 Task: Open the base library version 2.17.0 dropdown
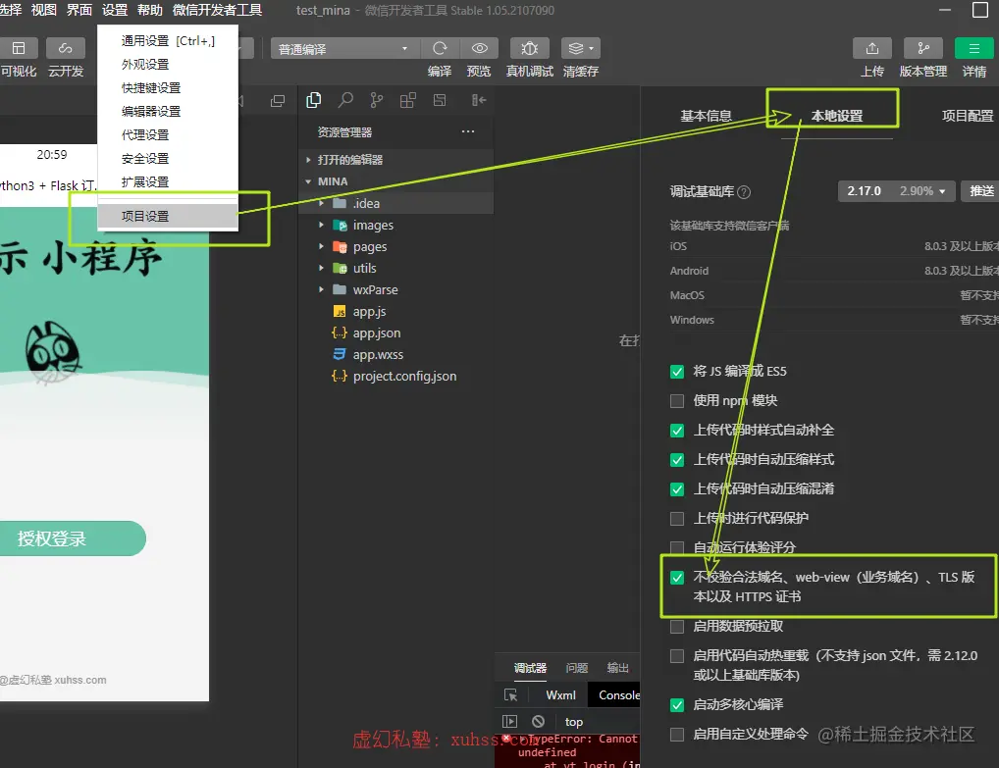tap(896, 191)
